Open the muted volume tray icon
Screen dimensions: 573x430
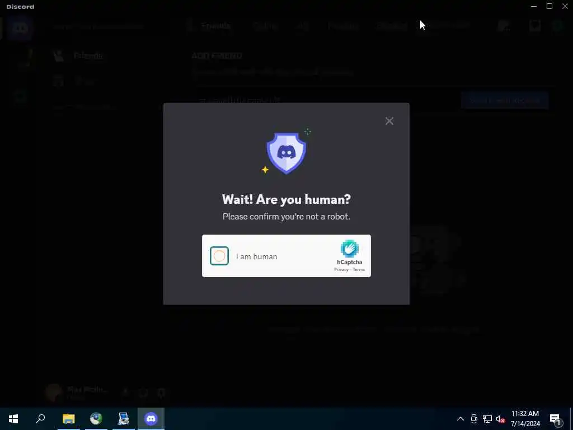[500, 419]
